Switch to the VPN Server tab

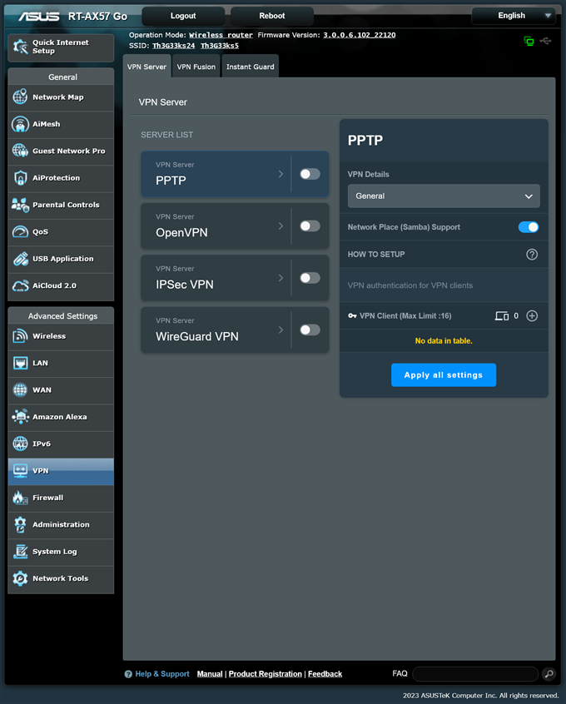(x=146, y=67)
